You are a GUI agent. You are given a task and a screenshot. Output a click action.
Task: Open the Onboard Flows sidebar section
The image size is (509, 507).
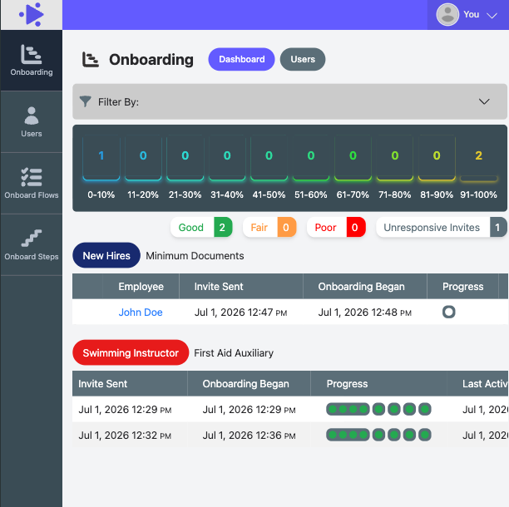point(32,184)
